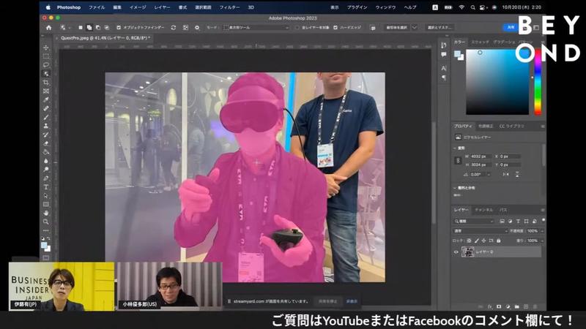Refresh the Object Finder
This screenshot has width=586, height=329.
click(174, 28)
